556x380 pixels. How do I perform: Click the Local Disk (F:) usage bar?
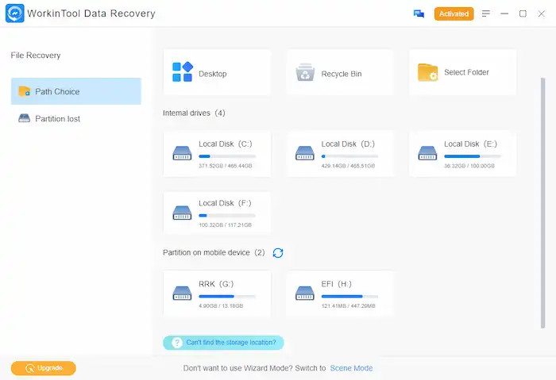[227, 215]
